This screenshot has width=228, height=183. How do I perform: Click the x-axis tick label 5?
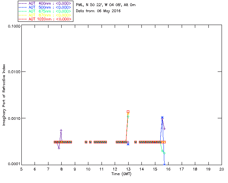click(21, 169)
